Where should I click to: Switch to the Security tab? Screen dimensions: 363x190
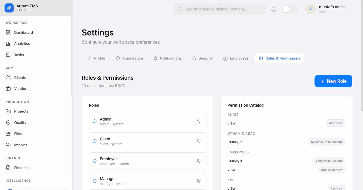[202, 58]
